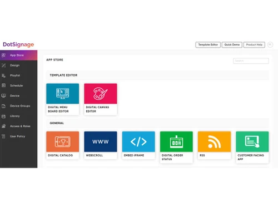Open the Customer Facing App icon
The height and width of the screenshot is (208, 278).
tap(252, 141)
